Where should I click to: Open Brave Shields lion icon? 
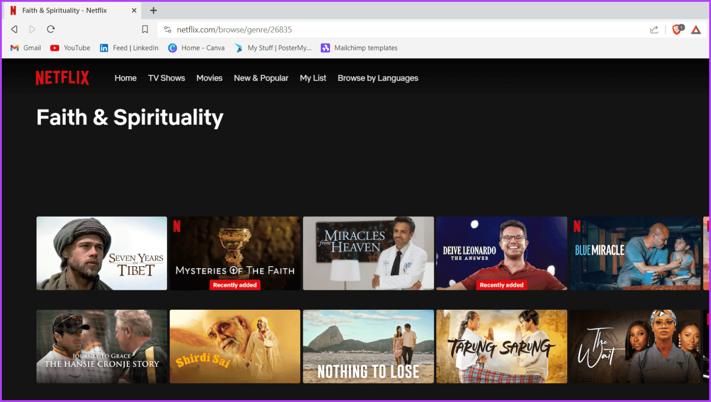click(678, 29)
